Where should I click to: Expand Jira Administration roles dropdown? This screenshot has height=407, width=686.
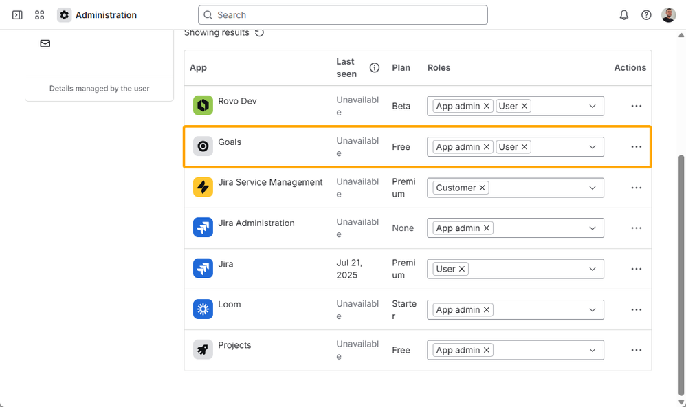click(593, 228)
